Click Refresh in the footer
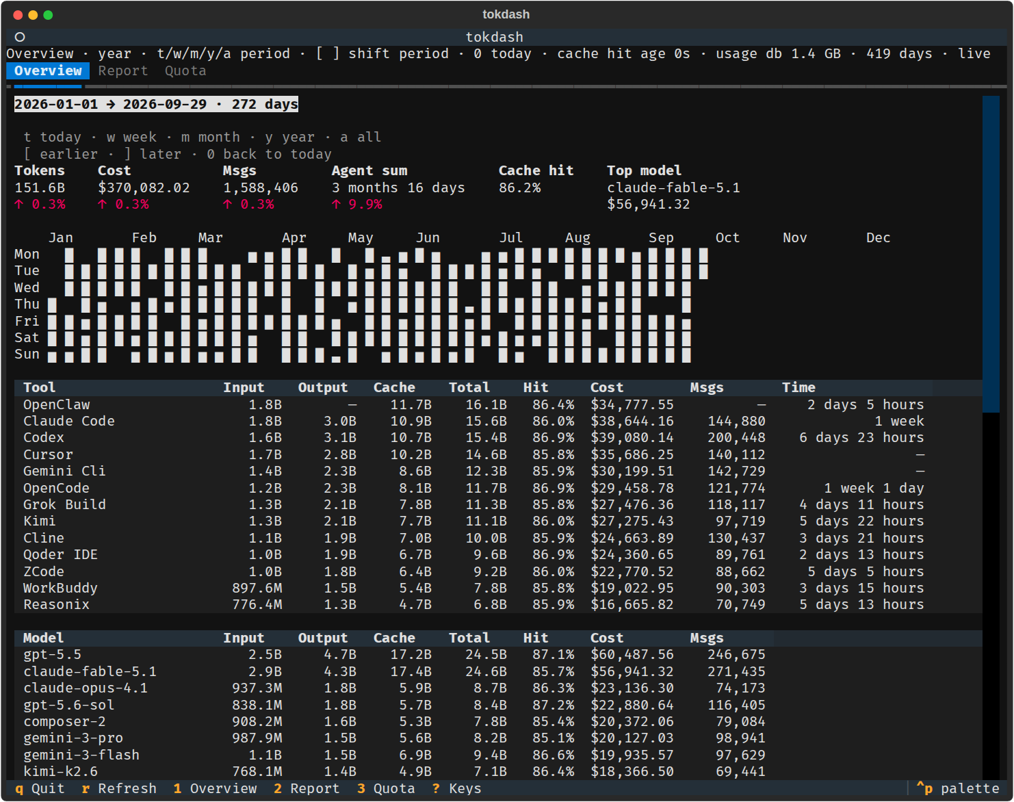The image size is (1014, 802). pos(119,788)
